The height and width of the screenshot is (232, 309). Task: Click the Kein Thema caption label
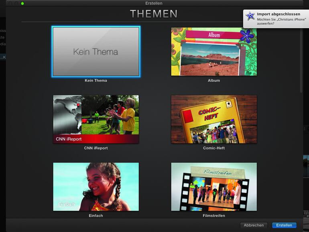pos(96,80)
